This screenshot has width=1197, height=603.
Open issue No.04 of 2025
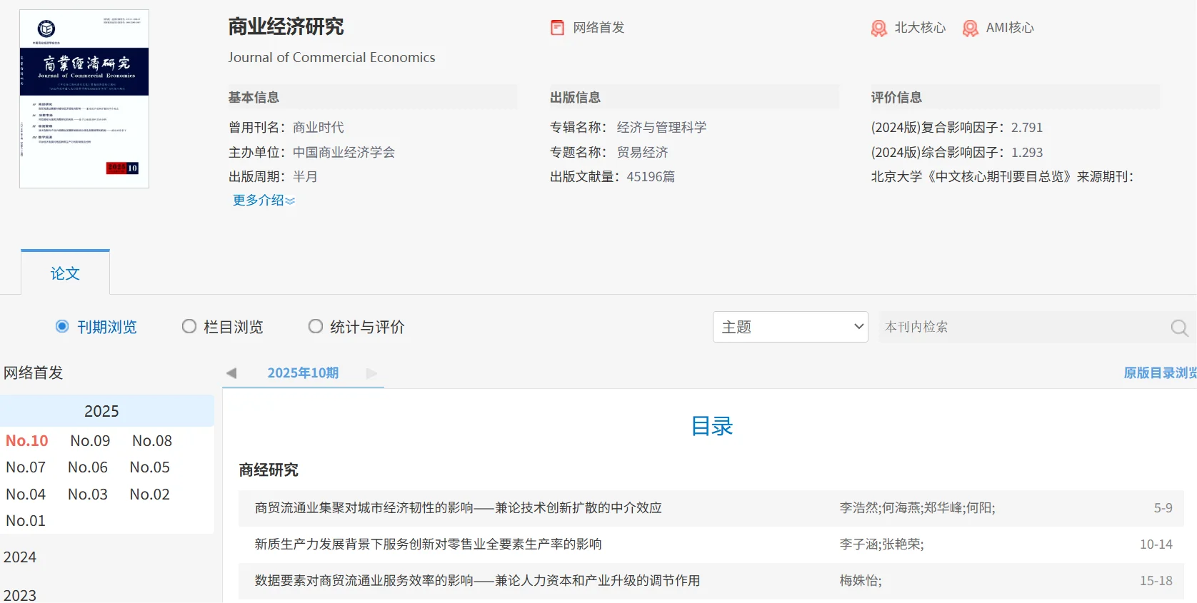tap(26, 495)
